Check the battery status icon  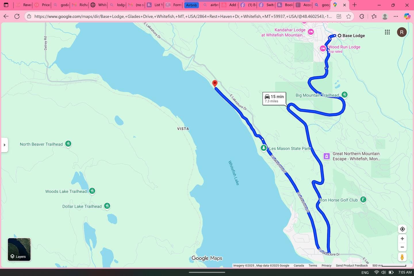[391, 272]
